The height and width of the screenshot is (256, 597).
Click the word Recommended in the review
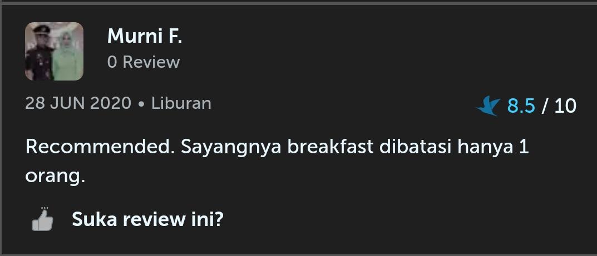98,147
